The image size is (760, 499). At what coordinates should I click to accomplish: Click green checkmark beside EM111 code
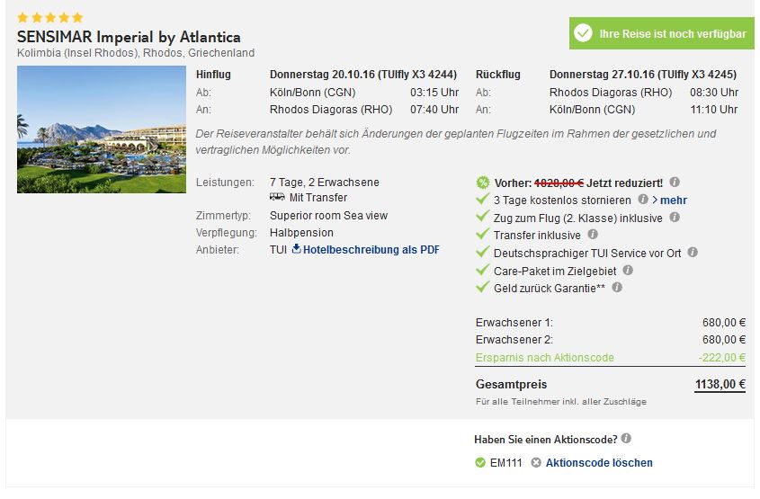pos(480,463)
